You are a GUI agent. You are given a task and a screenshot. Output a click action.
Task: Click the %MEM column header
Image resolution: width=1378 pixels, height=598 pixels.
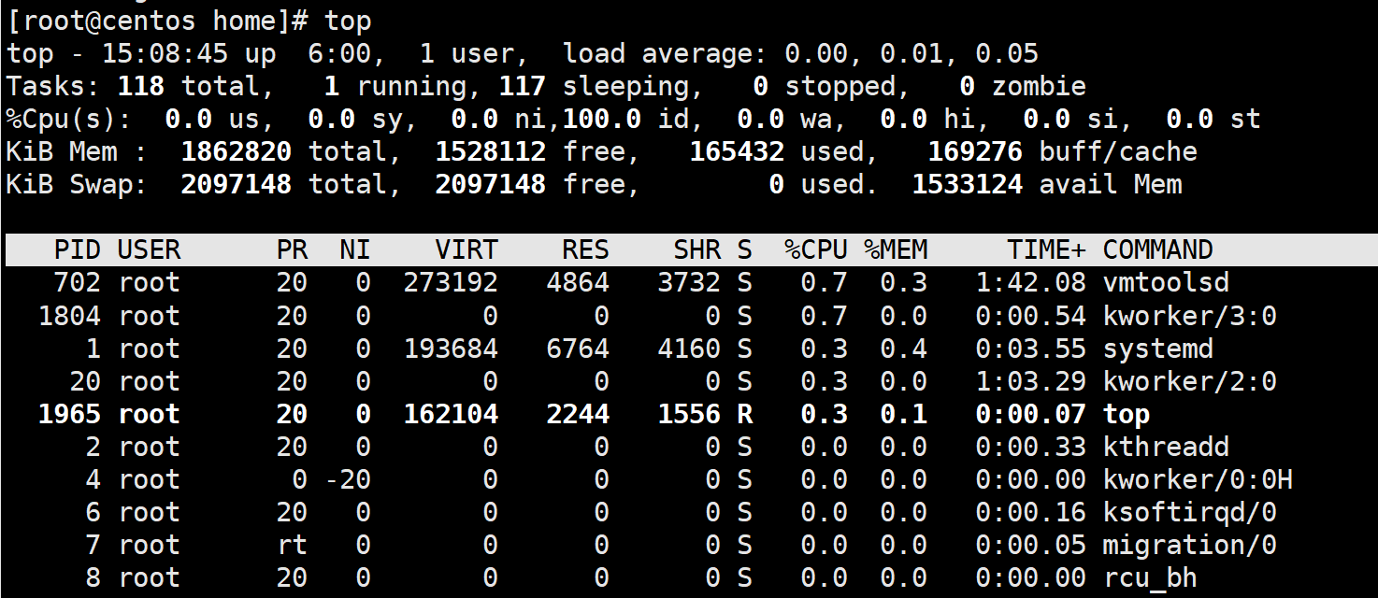(895, 249)
